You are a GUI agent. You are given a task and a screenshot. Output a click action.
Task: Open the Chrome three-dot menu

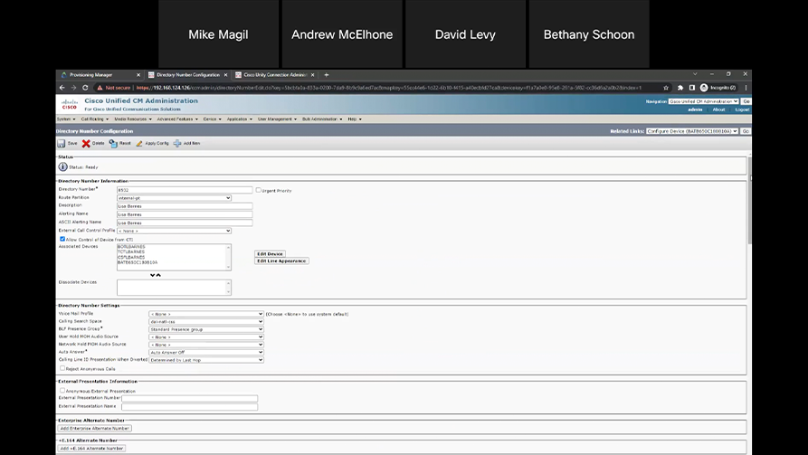tap(746, 88)
